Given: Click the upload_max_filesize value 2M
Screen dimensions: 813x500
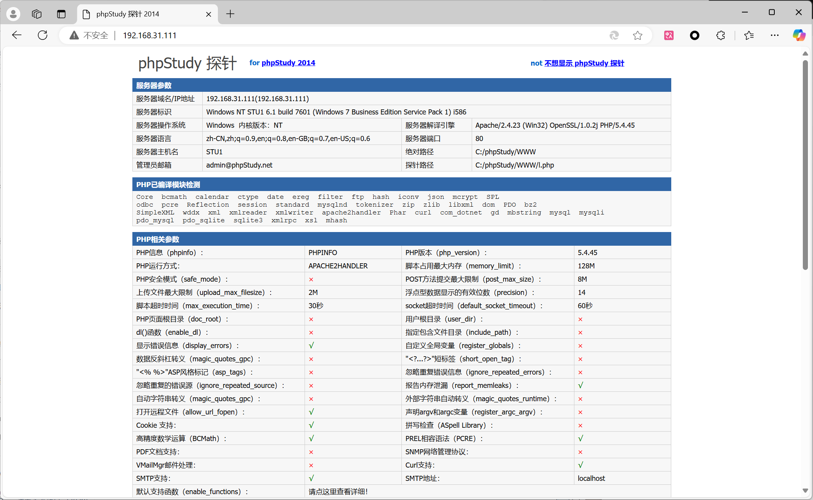Looking at the screenshot, I should pyautogui.click(x=313, y=293).
